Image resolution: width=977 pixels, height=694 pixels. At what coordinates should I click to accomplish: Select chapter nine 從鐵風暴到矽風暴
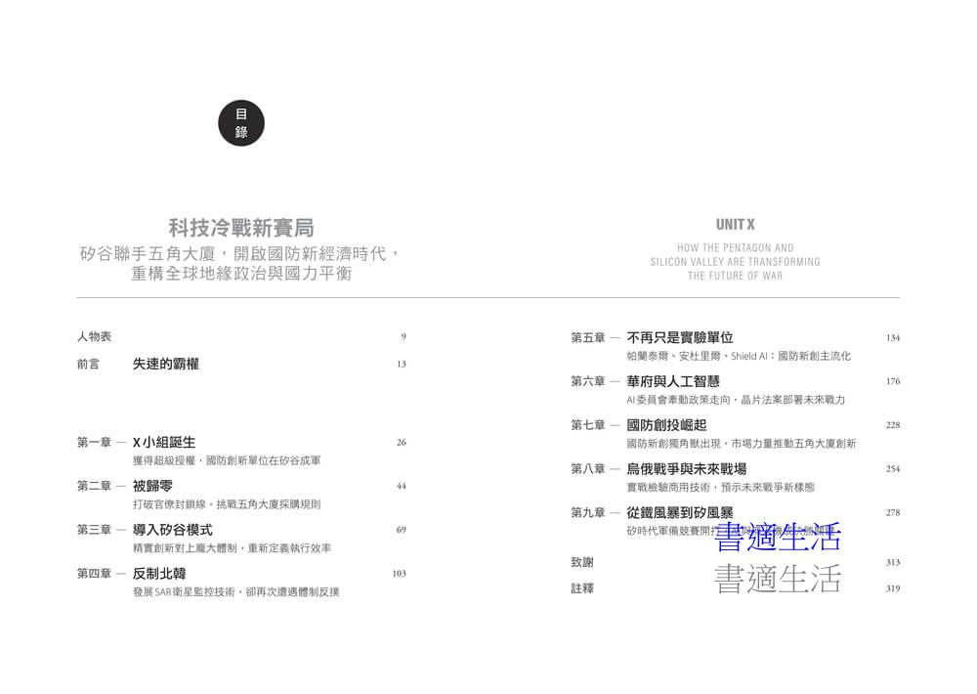point(680,513)
